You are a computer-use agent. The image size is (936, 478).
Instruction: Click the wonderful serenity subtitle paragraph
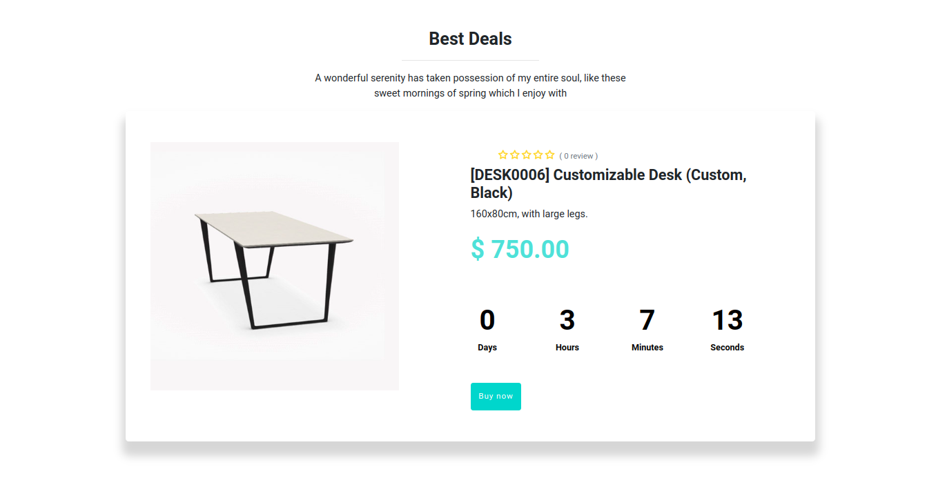pos(470,86)
